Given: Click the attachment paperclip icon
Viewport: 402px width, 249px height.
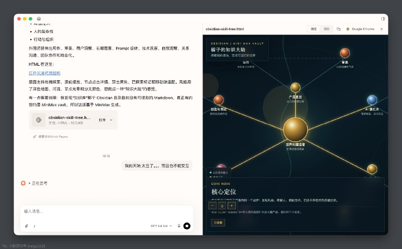Looking at the screenshot, I should [x=27, y=226].
